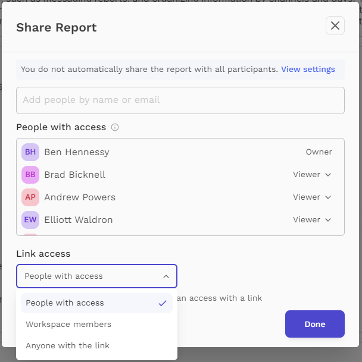
Task: Open the View settings link
Action: tap(308, 70)
